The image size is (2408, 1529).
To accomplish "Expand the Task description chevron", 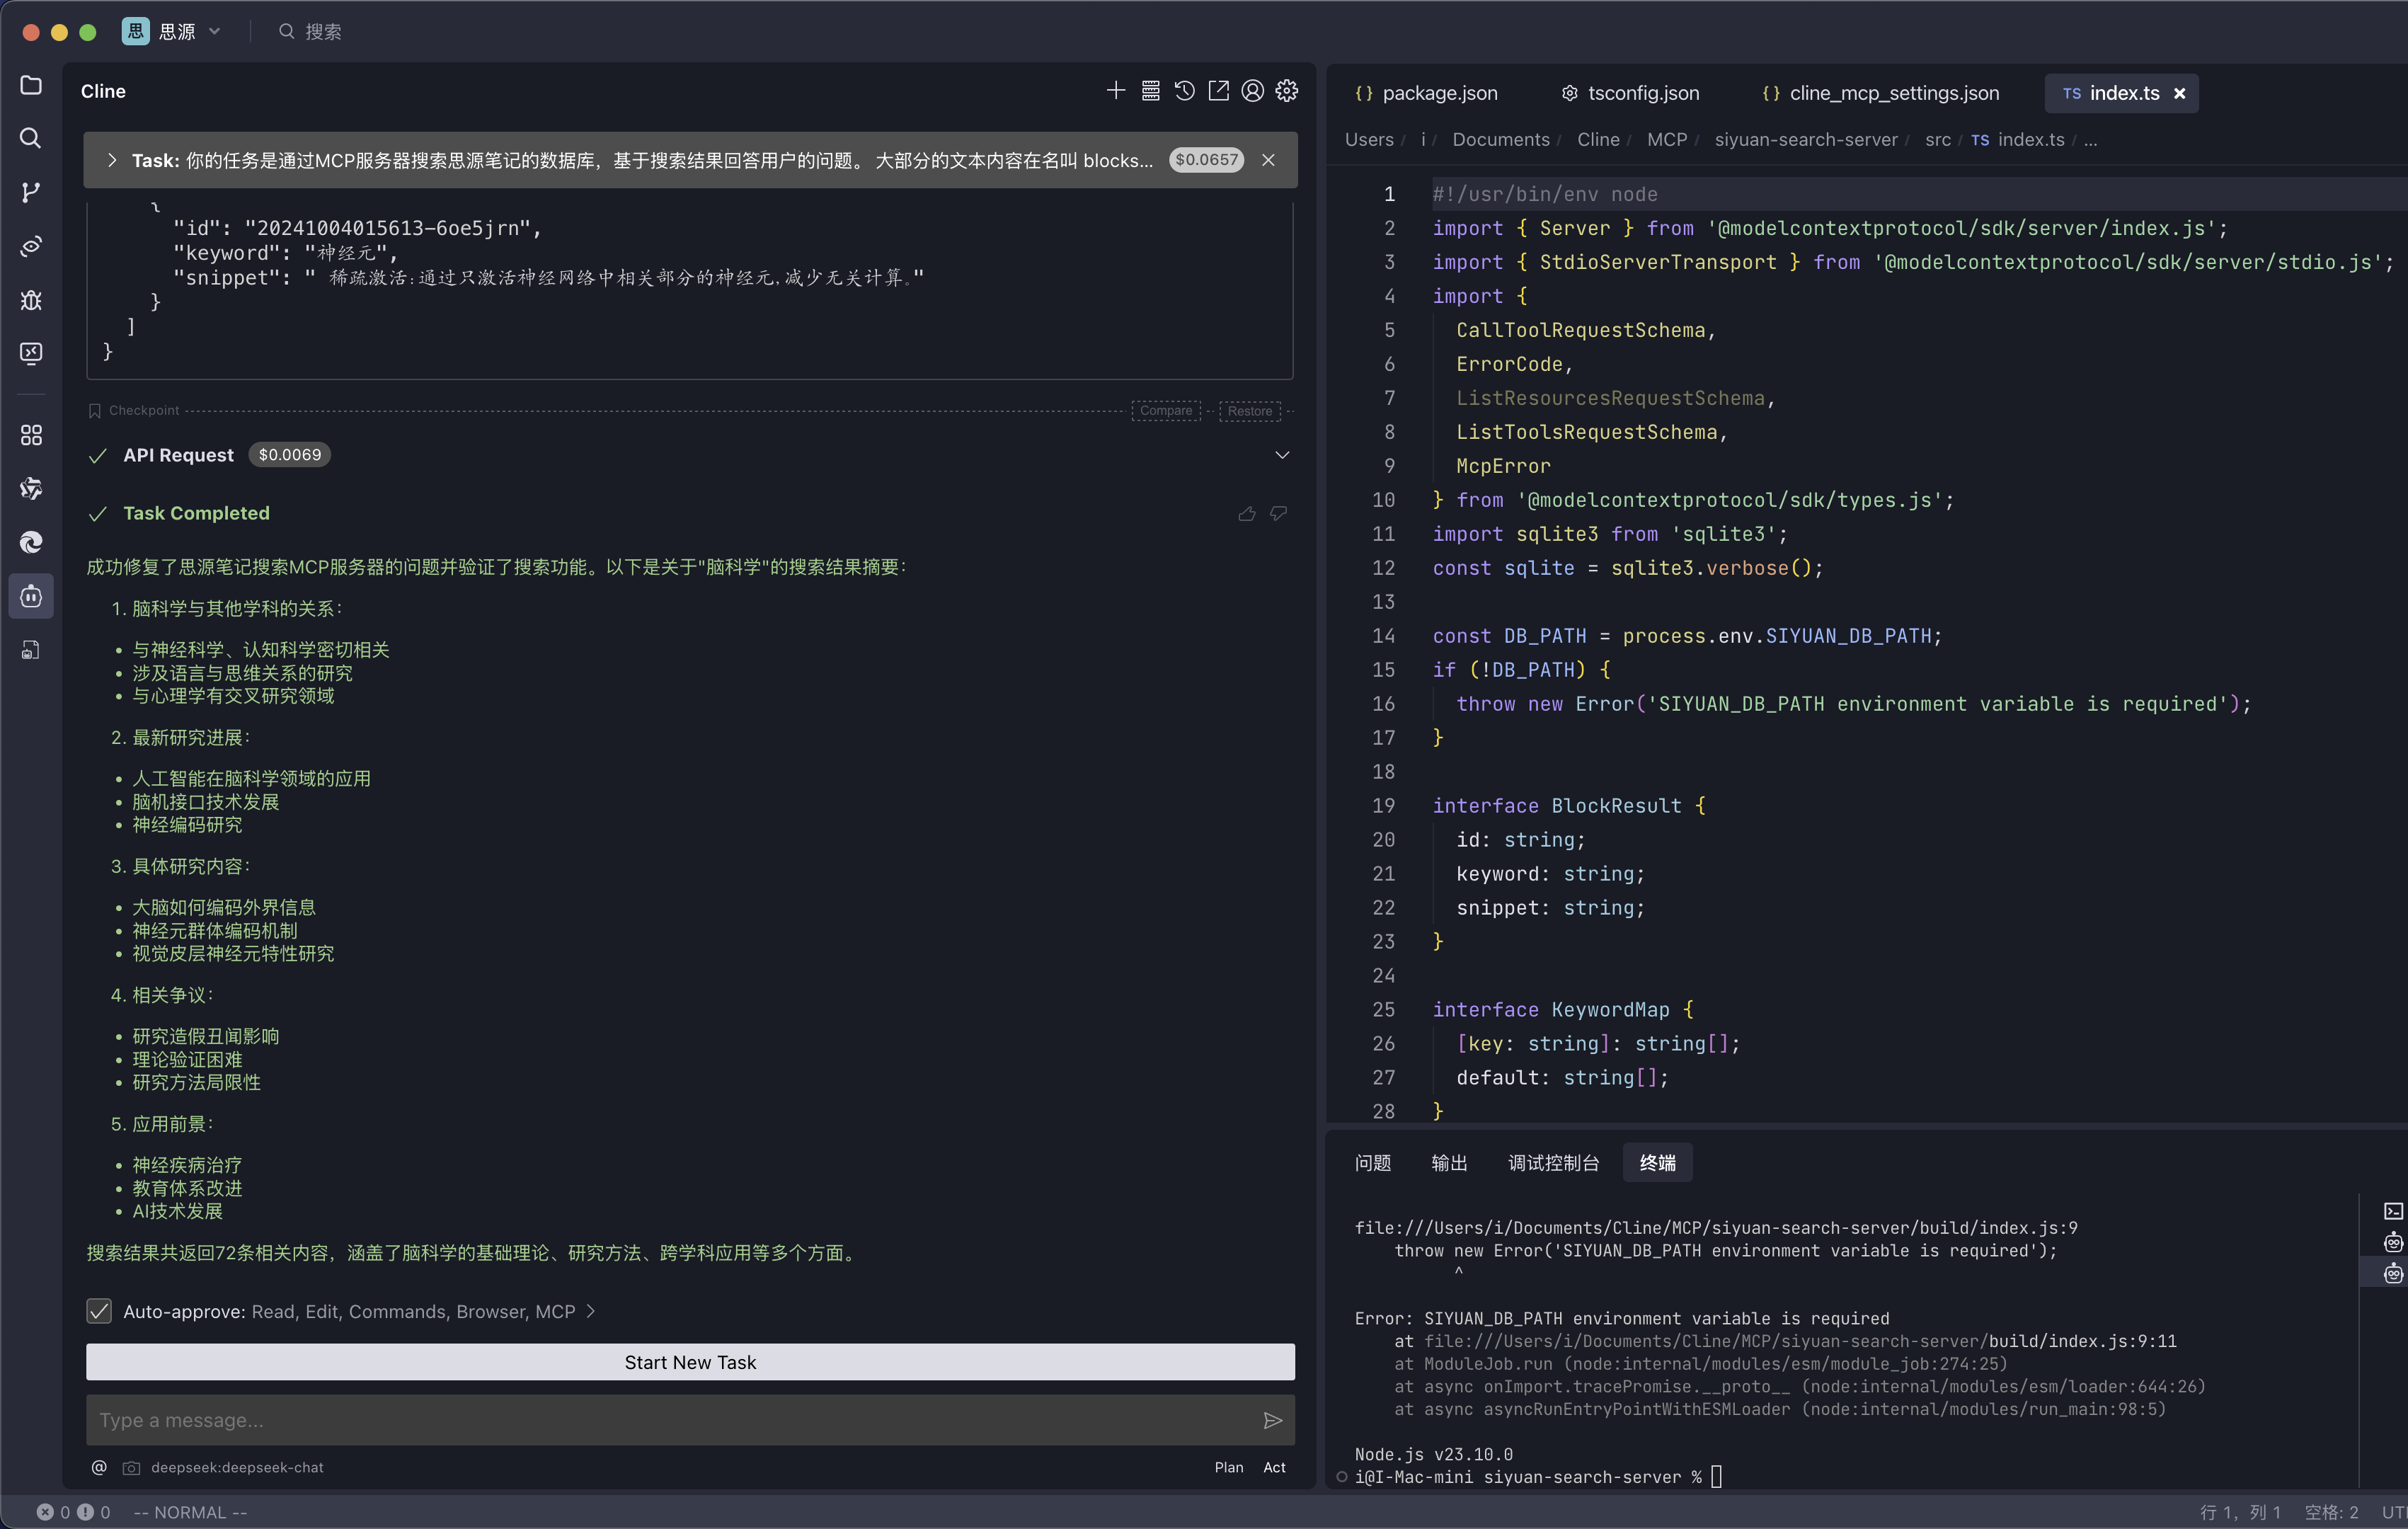I will [112, 160].
